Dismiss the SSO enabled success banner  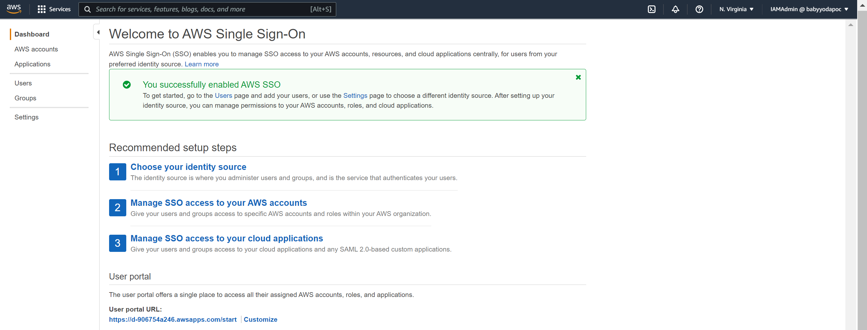point(578,77)
